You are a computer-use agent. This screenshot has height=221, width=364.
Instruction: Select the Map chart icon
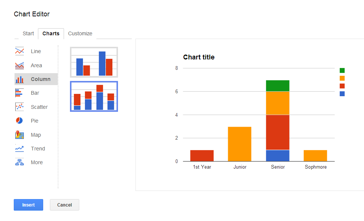(x=19, y=134)
